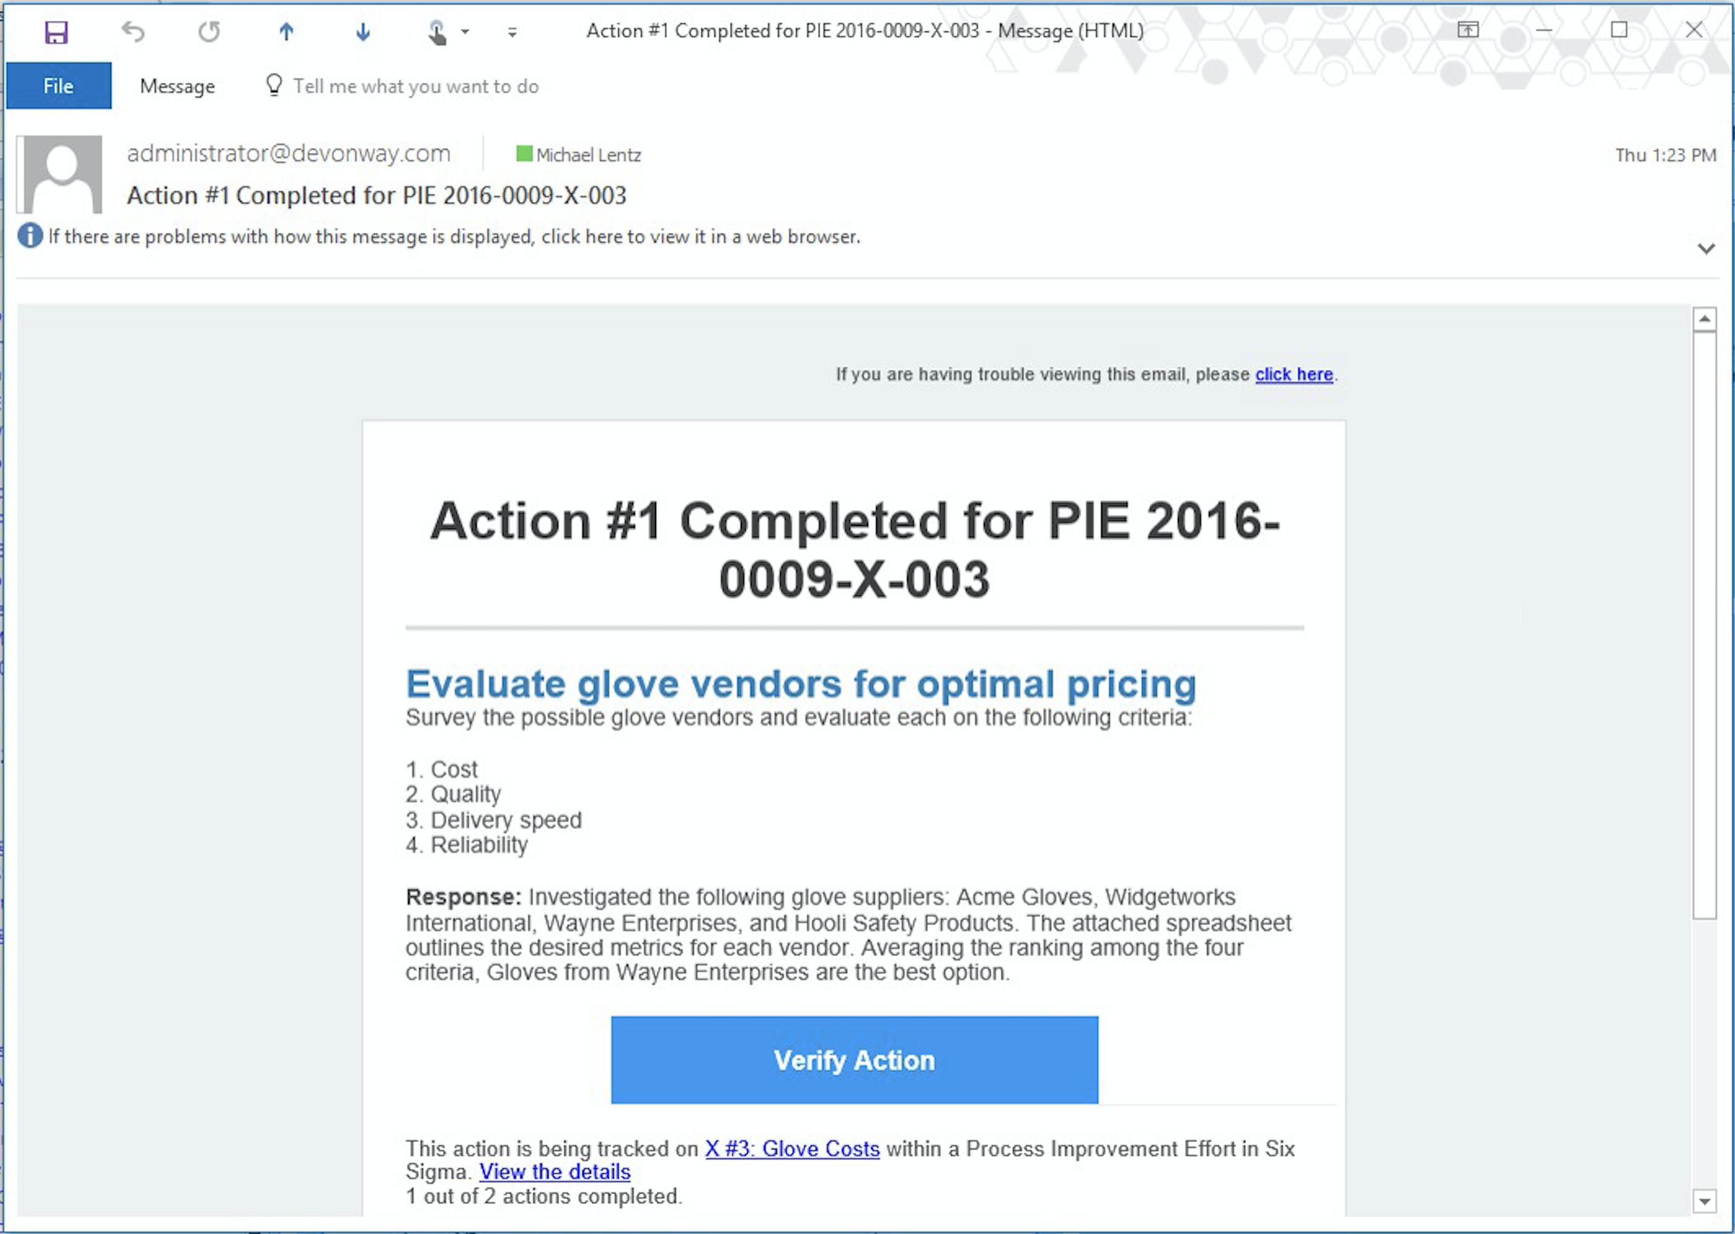Click the Ribbon Display Options icon

click(x=1467, y=30)
